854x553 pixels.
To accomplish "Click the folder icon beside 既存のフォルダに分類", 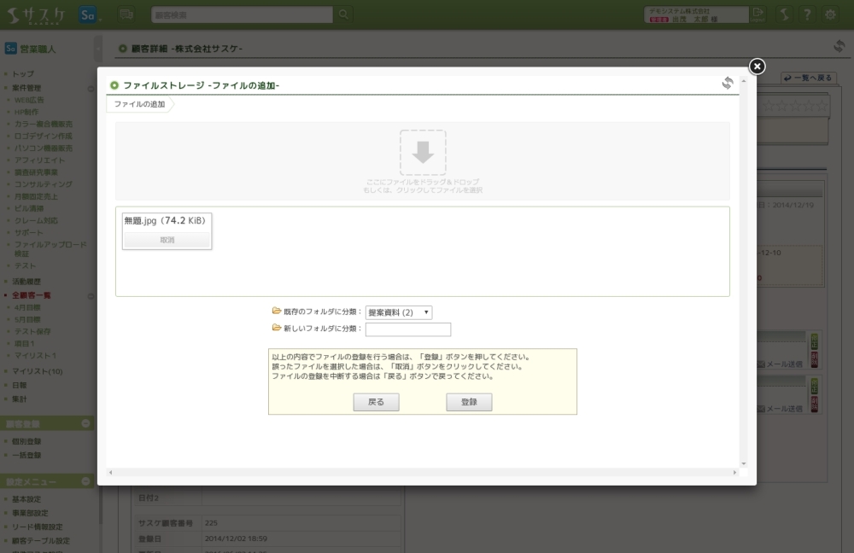I will [276, 311].
